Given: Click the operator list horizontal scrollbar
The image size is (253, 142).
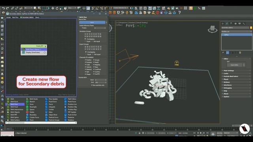Looking at the screenshot, I should click(x=41, y=123).
